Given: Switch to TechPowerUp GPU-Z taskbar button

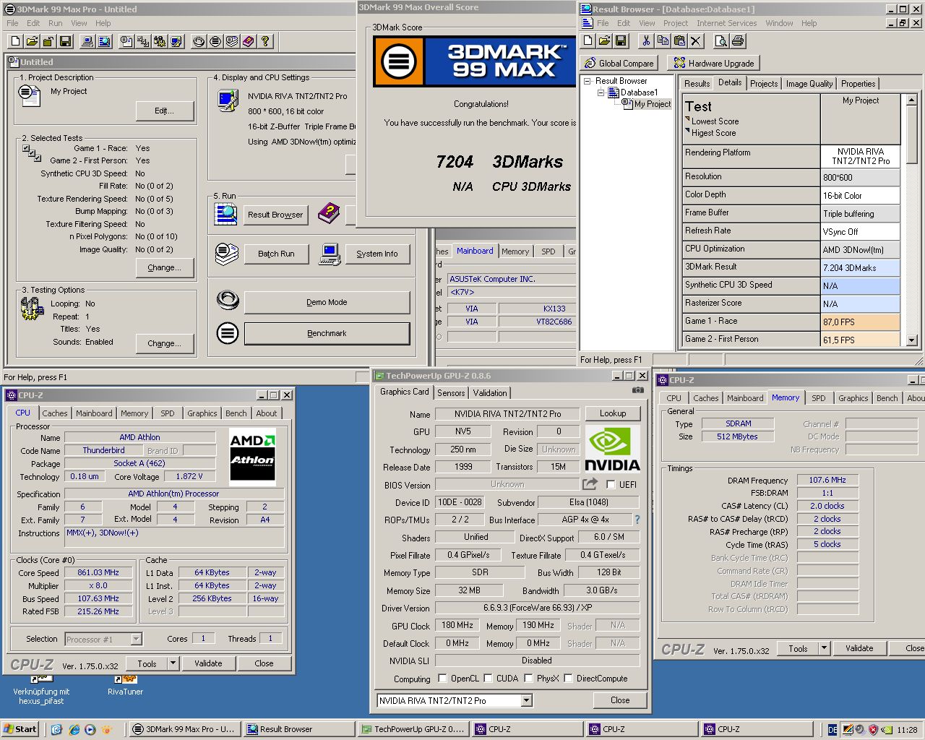Looking at the screenshot, I should click(413, 729).
